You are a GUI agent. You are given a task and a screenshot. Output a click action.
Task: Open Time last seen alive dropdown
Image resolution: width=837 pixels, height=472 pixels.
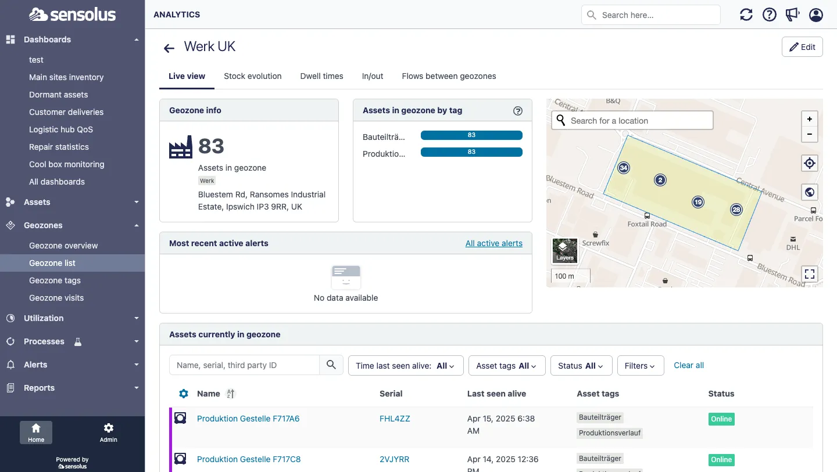coord(405,366)
